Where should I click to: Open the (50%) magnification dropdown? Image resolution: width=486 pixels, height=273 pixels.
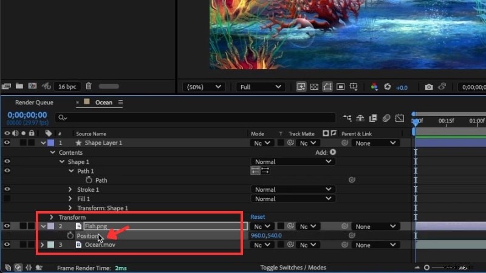[204, 87]
